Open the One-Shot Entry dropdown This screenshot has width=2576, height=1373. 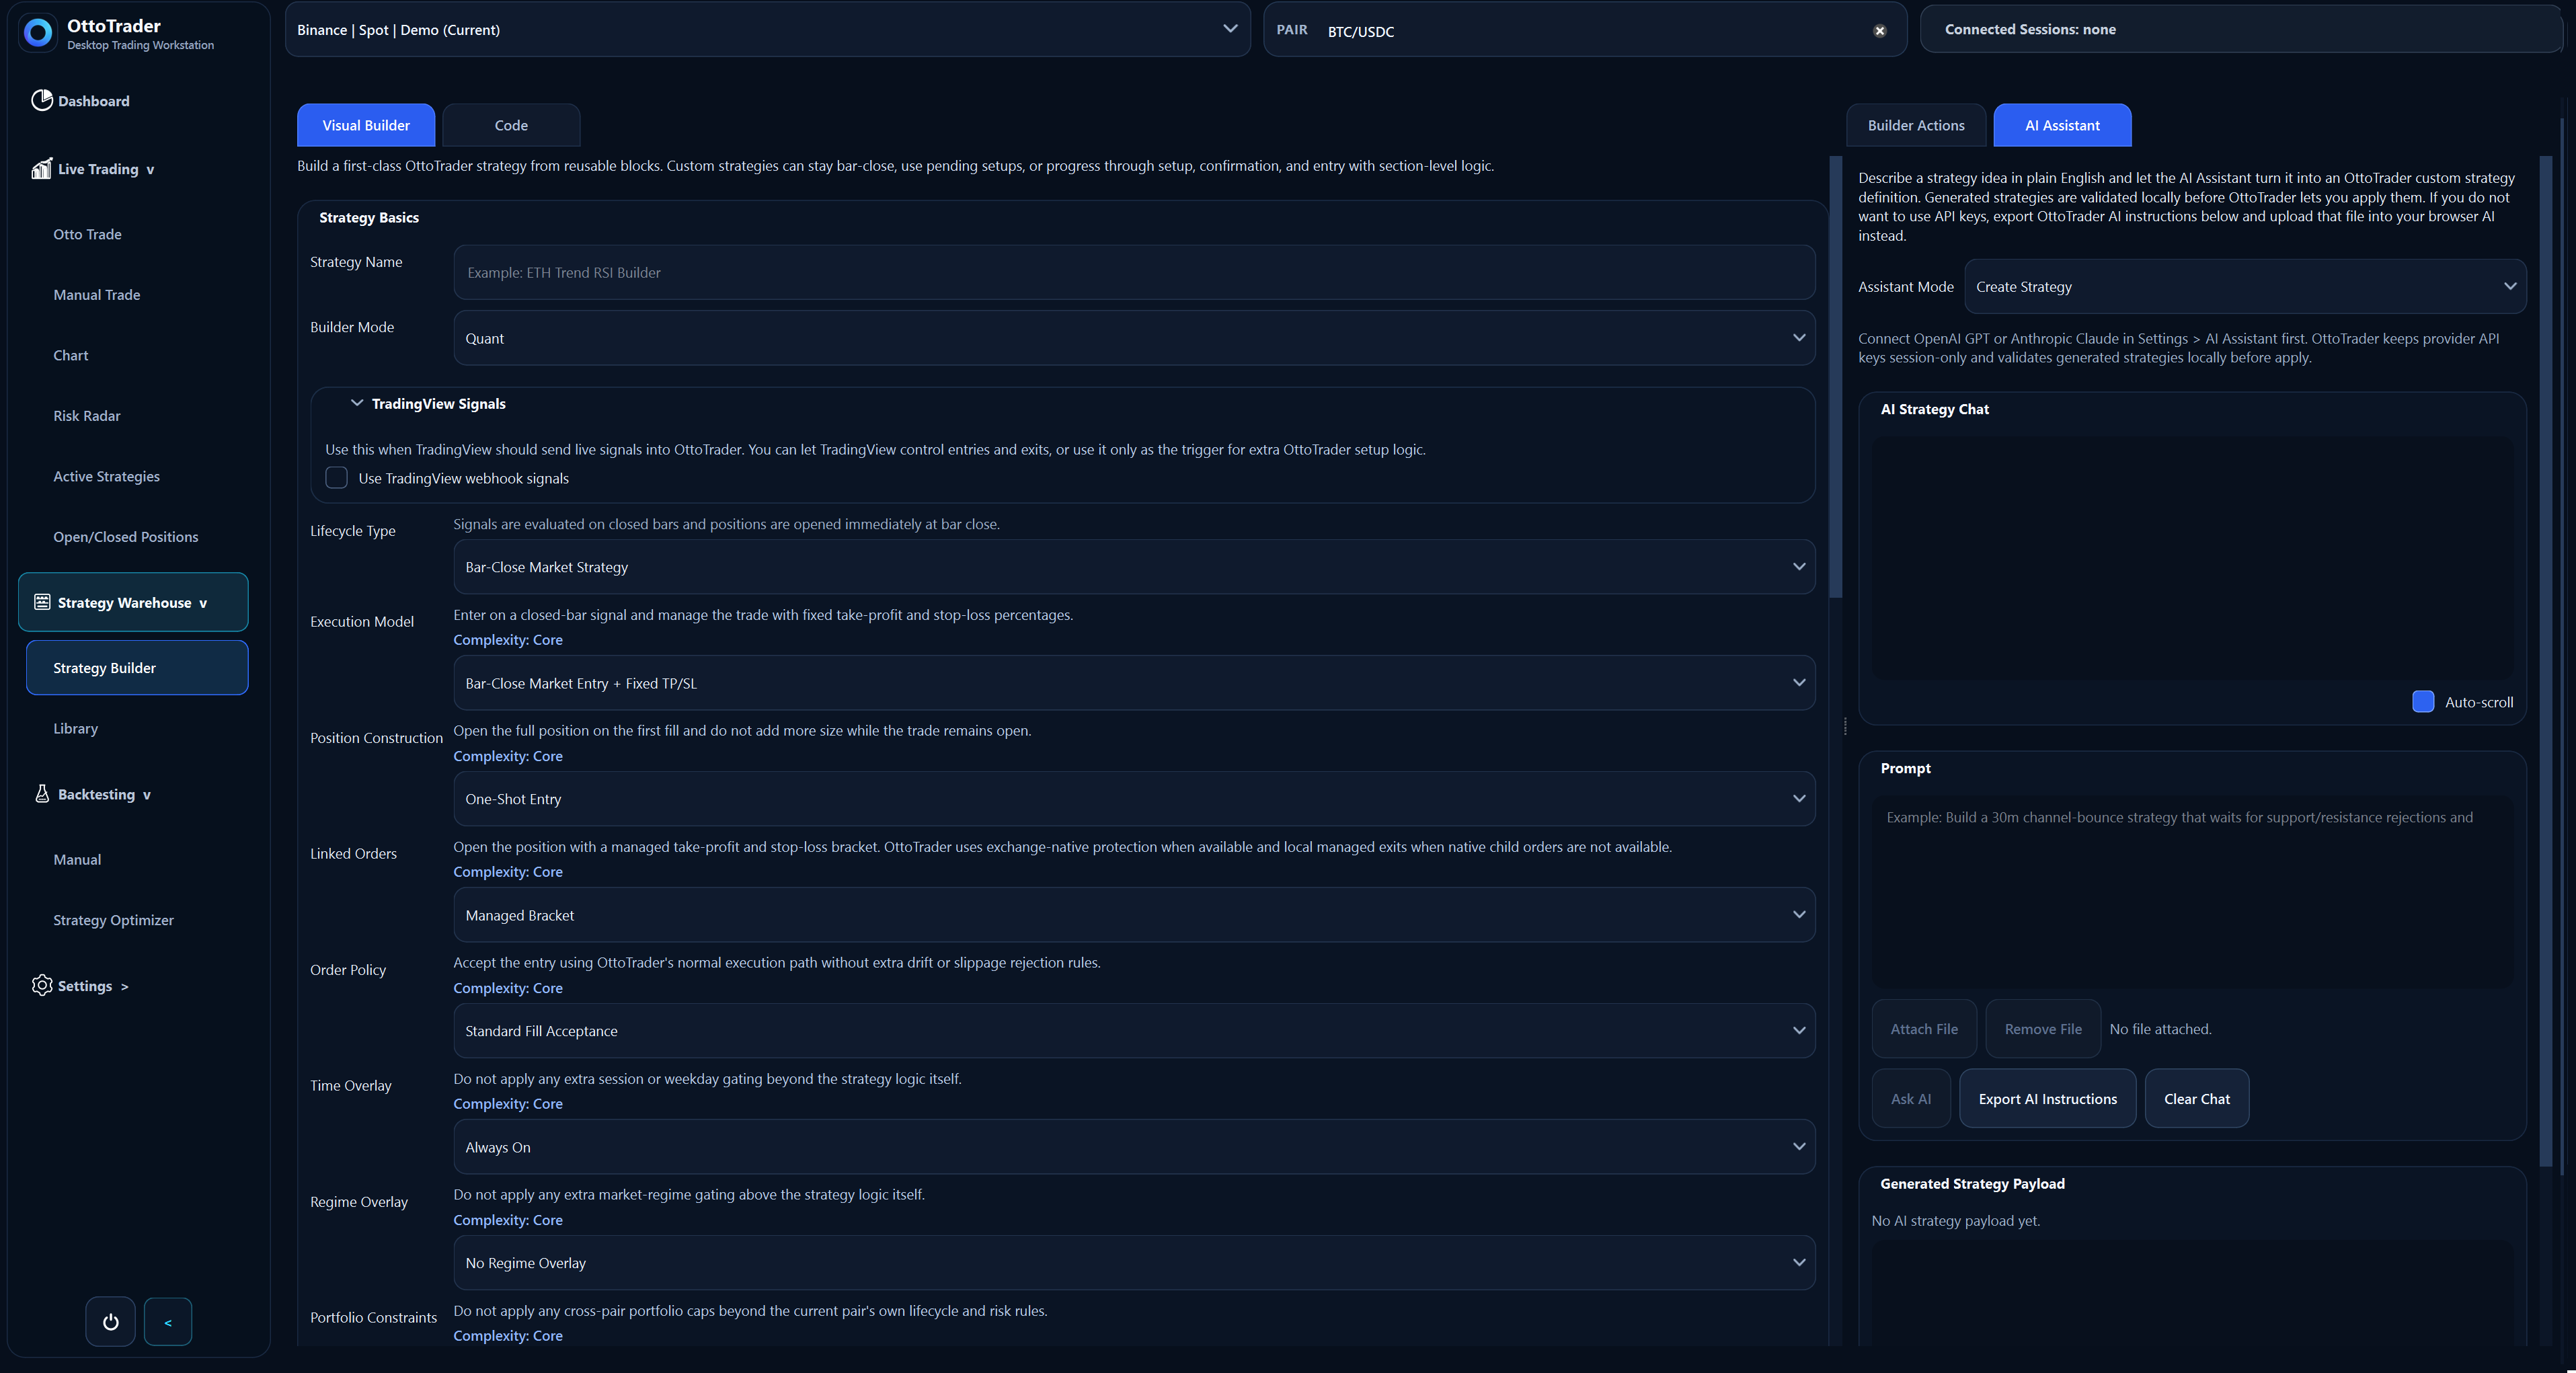coord(1134,799)
